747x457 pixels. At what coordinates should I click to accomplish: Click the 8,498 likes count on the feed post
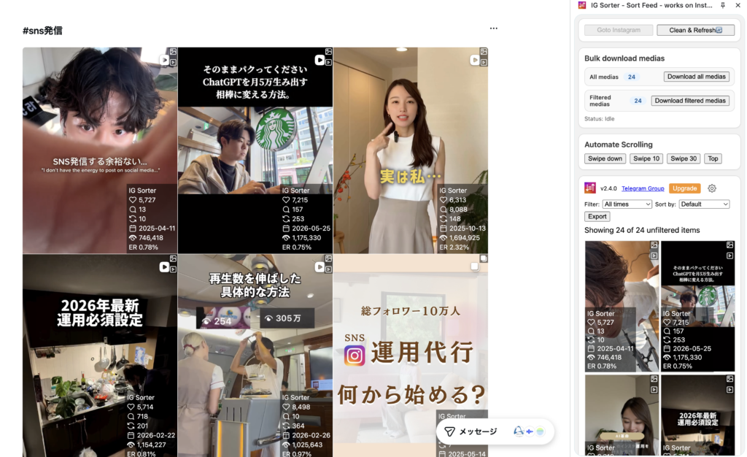301,407
